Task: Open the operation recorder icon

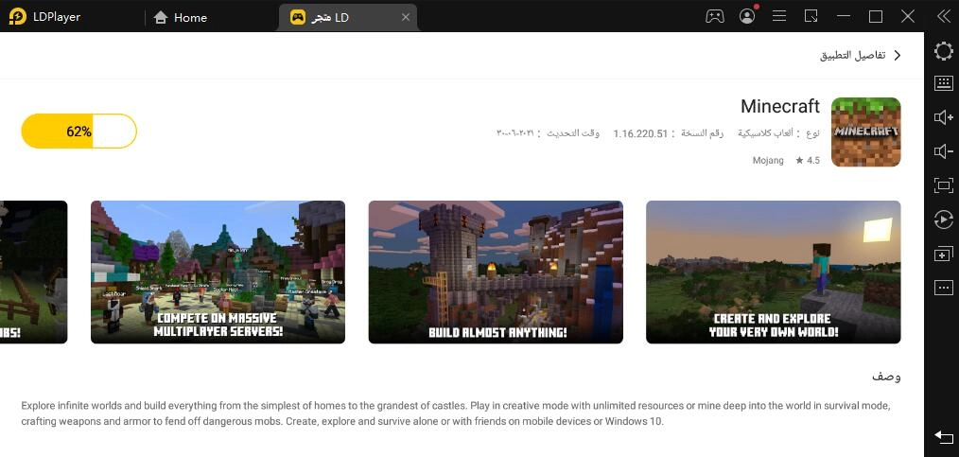Action: [x=944, y=219]
